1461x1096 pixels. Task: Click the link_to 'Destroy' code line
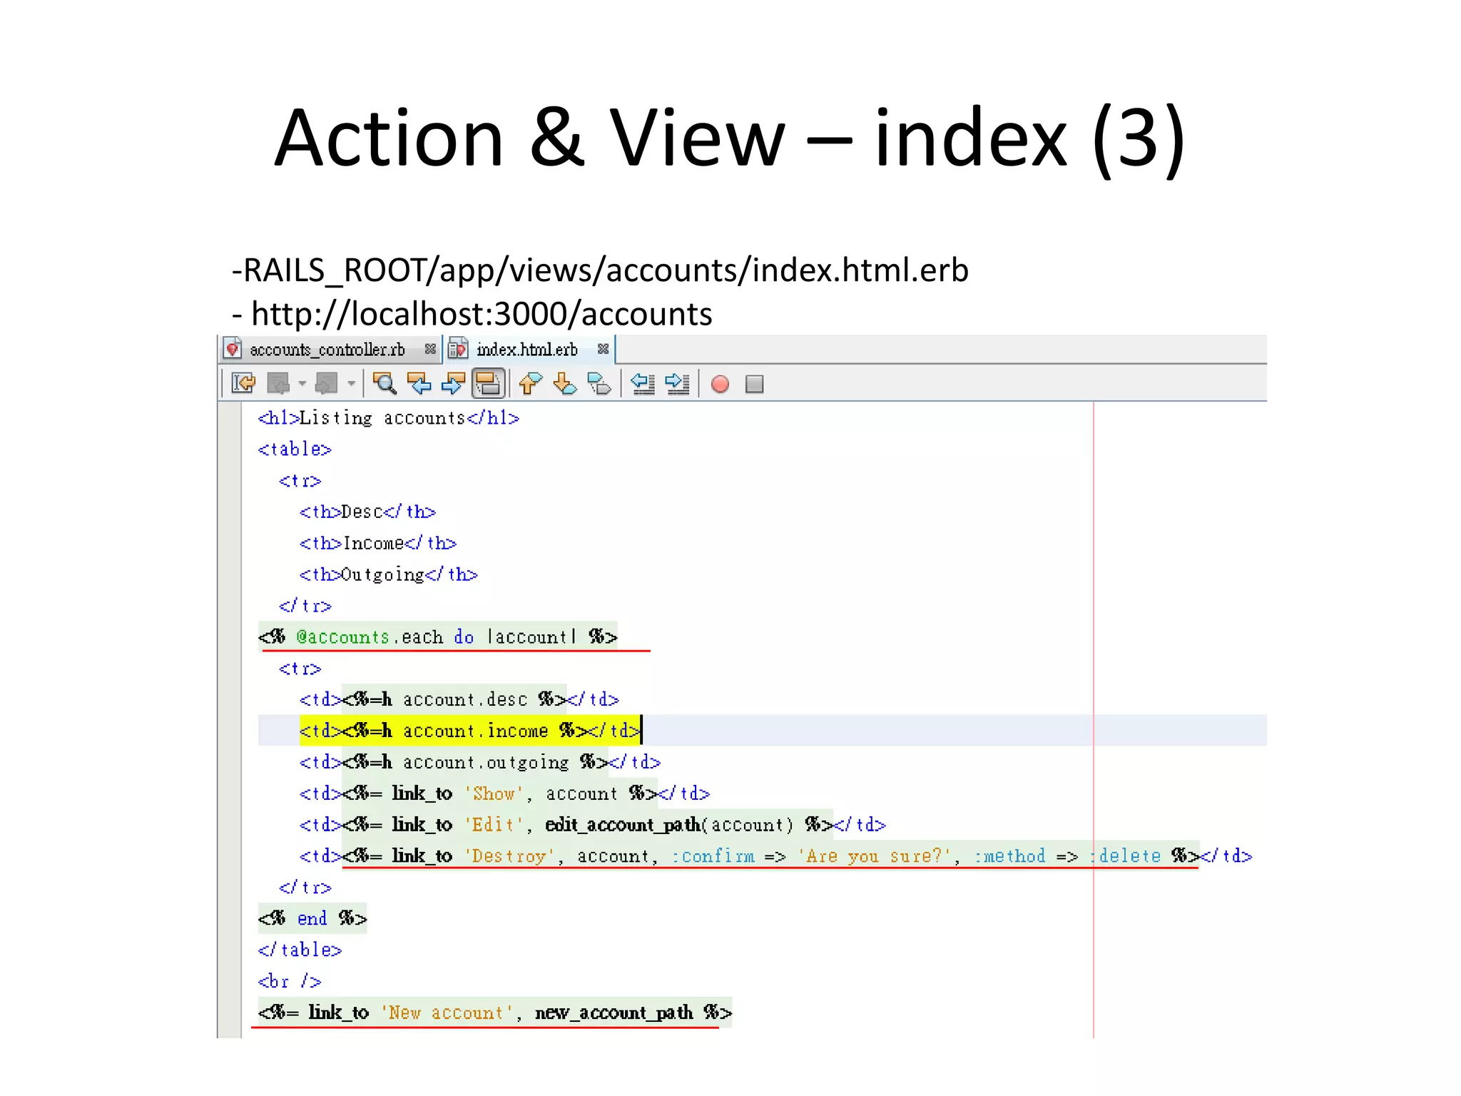click(x=776, y=856)
